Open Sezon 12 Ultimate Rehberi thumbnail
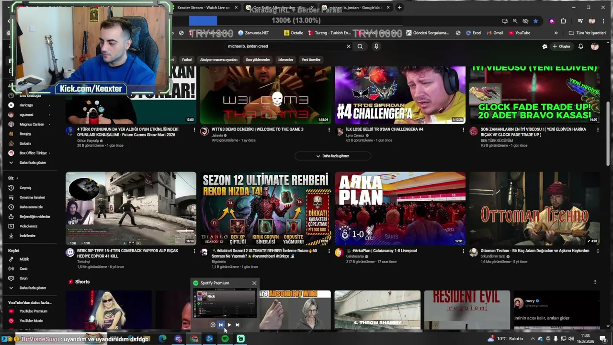 (x=265, y=208)
